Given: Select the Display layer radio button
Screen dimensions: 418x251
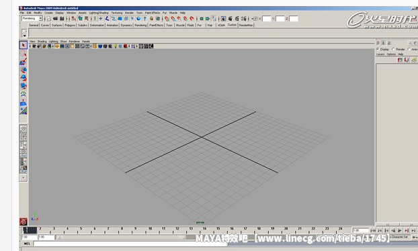Looking at the screenshot, I should 378,49.
